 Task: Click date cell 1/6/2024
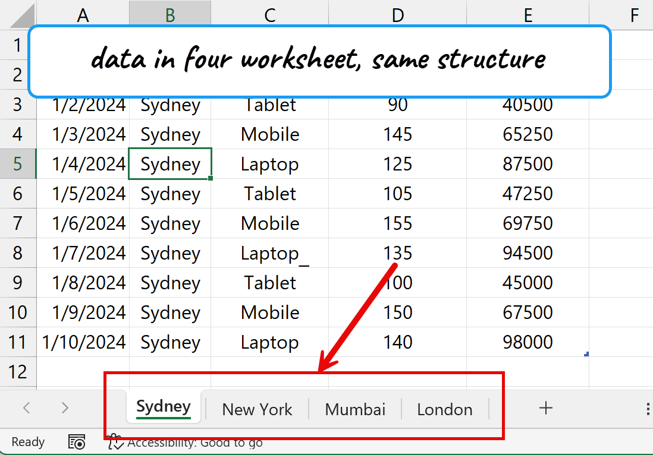point(83,223)
